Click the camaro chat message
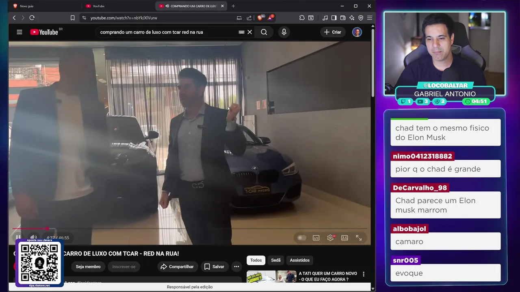Image resolution: width=520 pixels, height=292 pixels. pos(446,241)
